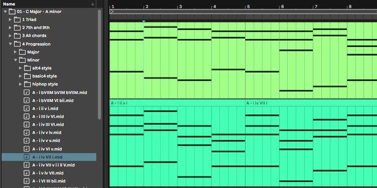The image size is (377, 188).
Task: Expand the alt4 style folder
Action: (21, 68)
